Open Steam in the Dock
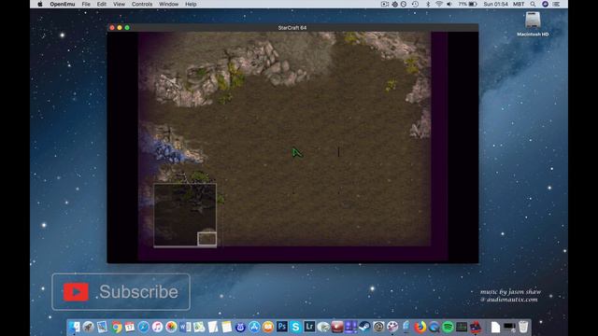The width and height of the screenshot is (598, 336). pyautogui.click(x=364, y=327)
